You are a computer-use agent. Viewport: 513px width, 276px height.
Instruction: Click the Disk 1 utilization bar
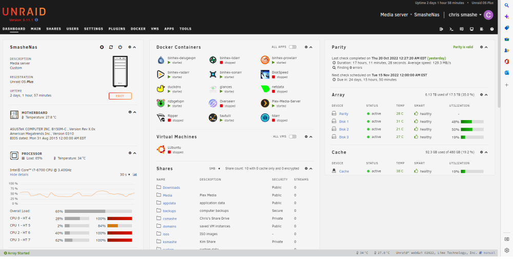[x=472, y=122]
